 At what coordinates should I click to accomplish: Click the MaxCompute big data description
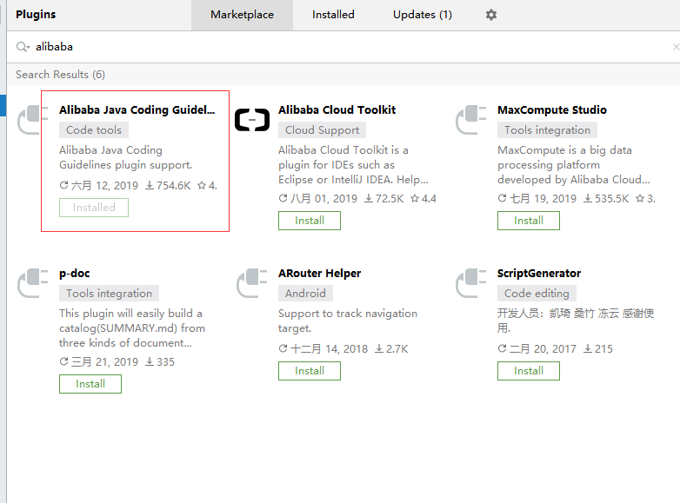573,165
